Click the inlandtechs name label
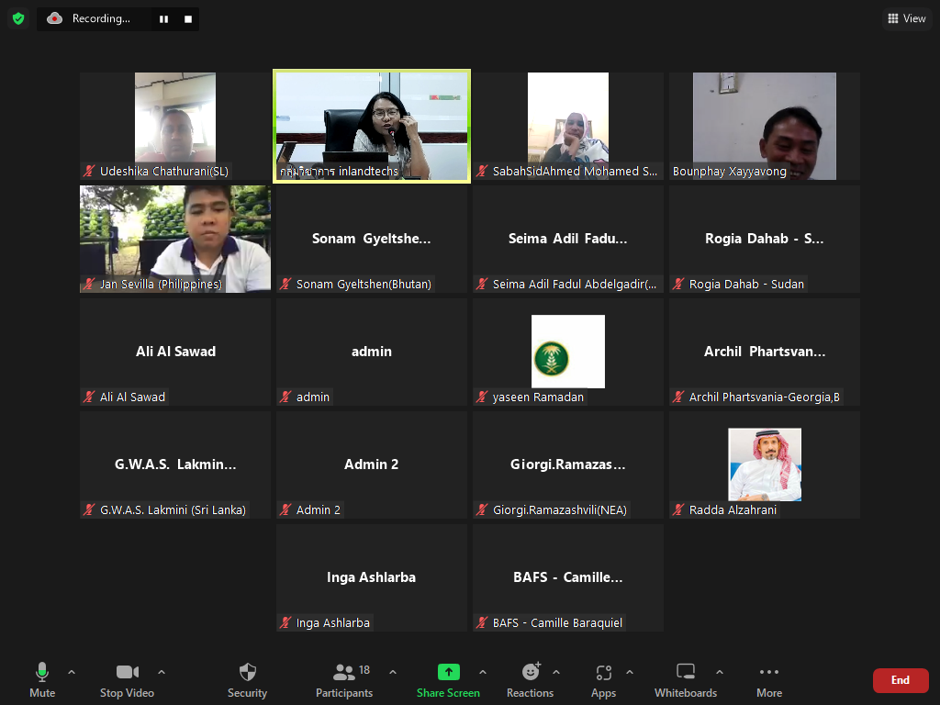940x705 pixels. [339, 172]
